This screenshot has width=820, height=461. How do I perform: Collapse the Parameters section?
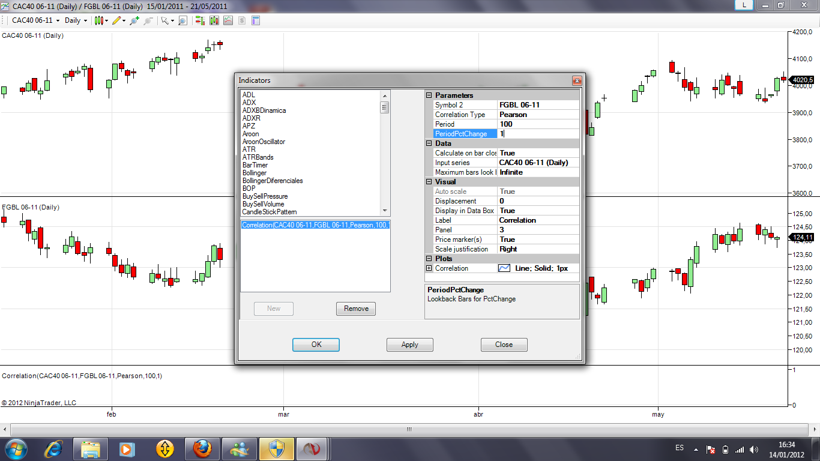pyautogui.click(x=429, y=95)
